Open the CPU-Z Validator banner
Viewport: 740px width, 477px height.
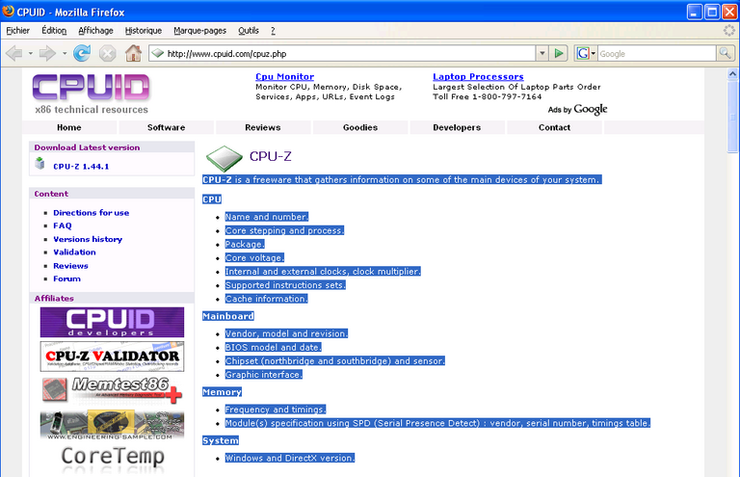[x=112, y=357]
